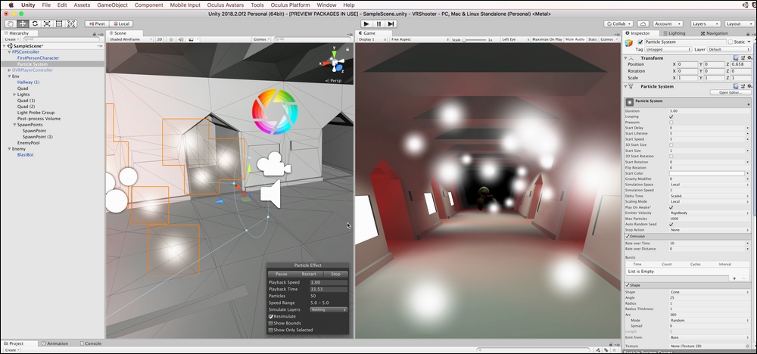Open the Display 1 dropdown
This screenshot has height=354, width=757.
click(x=372, y=39)
